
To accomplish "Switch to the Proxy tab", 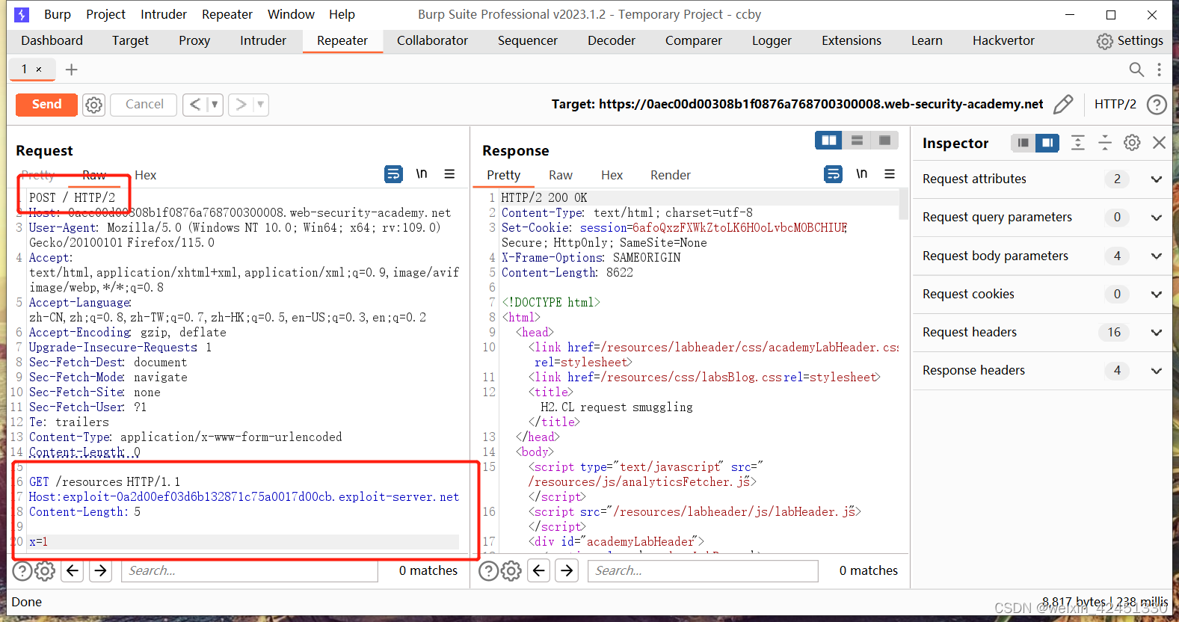I will click(x=194, y=40).
